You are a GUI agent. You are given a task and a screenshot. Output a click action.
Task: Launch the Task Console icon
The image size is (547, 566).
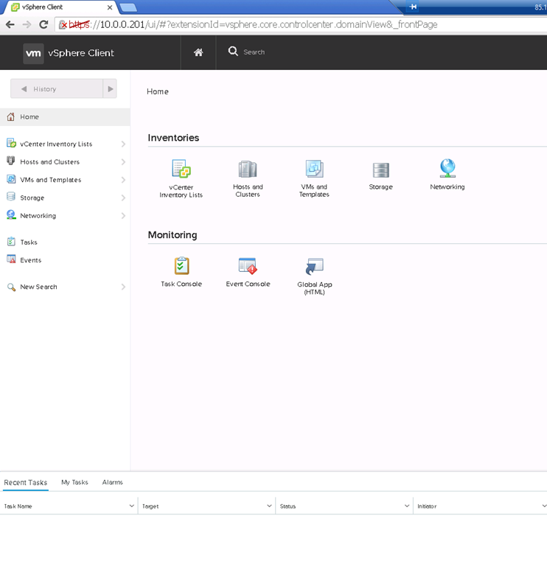pyautogui.click(x=181, y=265)
